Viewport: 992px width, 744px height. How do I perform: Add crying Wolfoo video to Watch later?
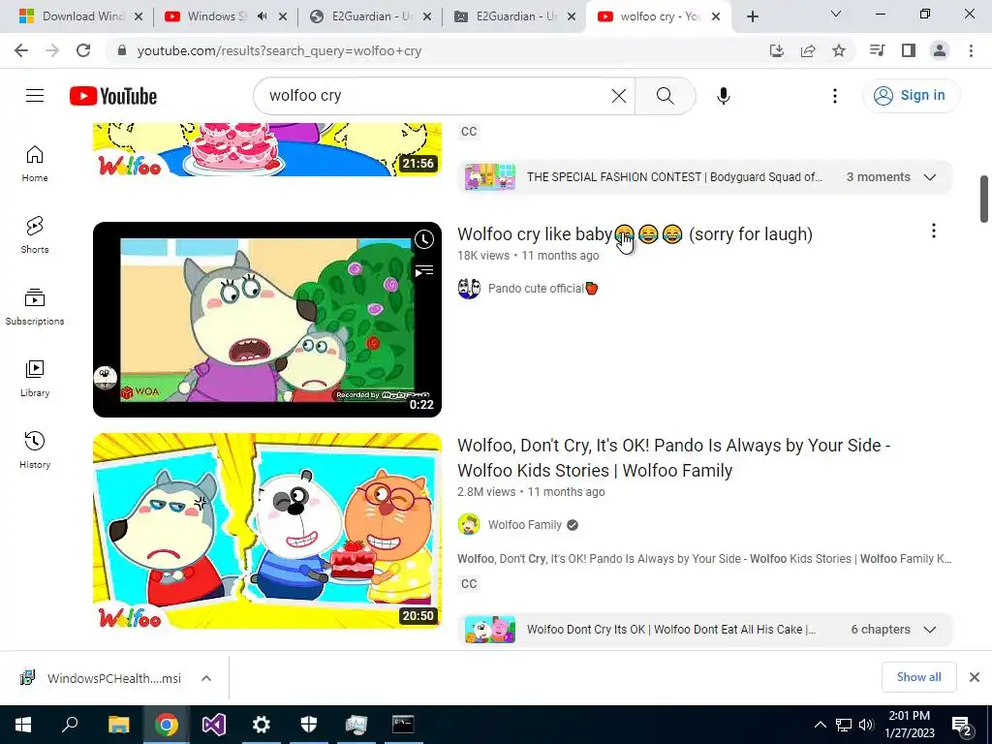(424, 239)
